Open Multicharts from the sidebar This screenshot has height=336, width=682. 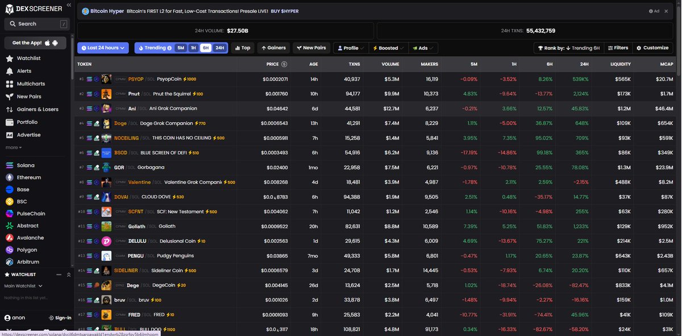pos(31,84)
